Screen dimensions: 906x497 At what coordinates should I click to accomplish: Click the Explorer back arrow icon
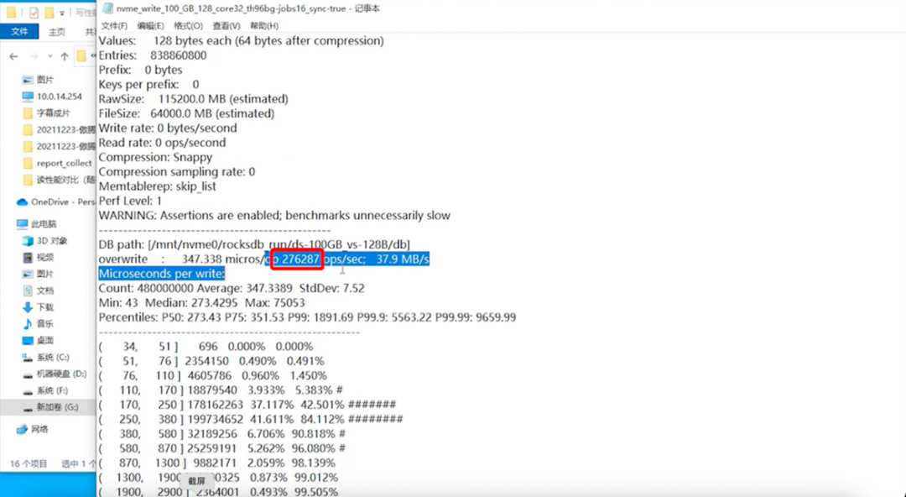pos(13,56)
